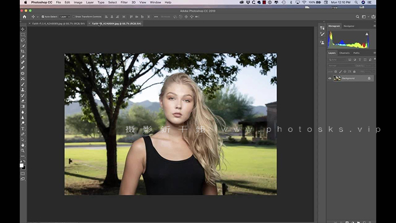The height and width of the screenshot is (223, 396).
Task: Activate the Zoom tool
Action: 23,151
